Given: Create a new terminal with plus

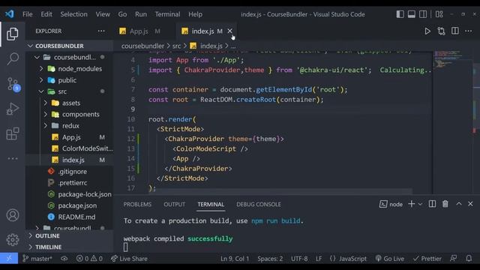Looking at the screenshot, I should tap(412, 204).
